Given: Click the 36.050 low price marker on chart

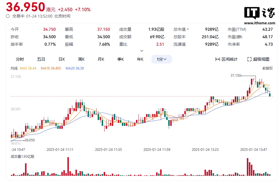Looking at the screenshot, I should [29, 140].
